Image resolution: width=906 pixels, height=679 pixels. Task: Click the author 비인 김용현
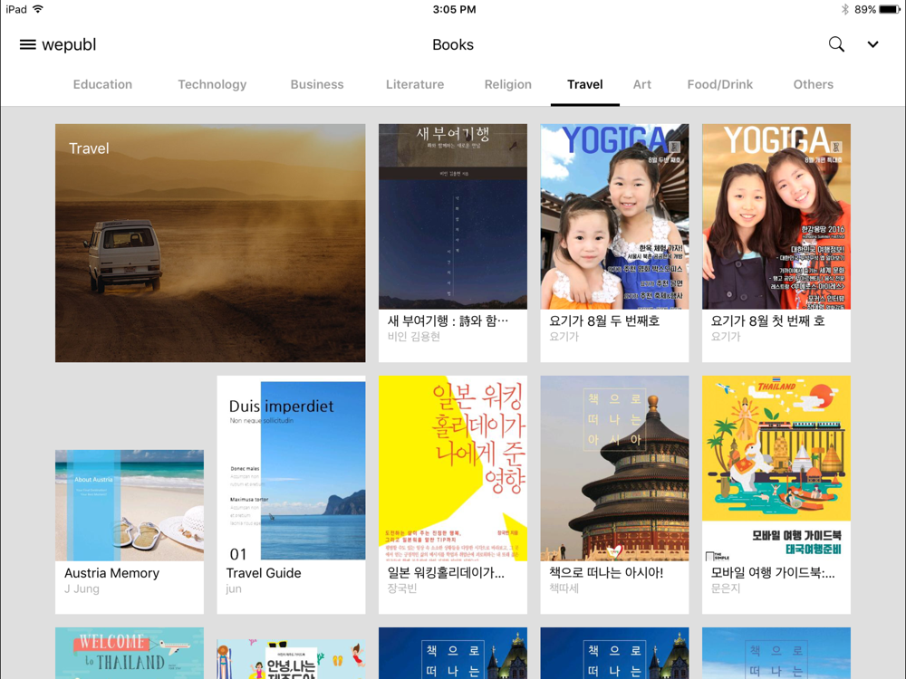pyautogui.click(x=414, y=337)
